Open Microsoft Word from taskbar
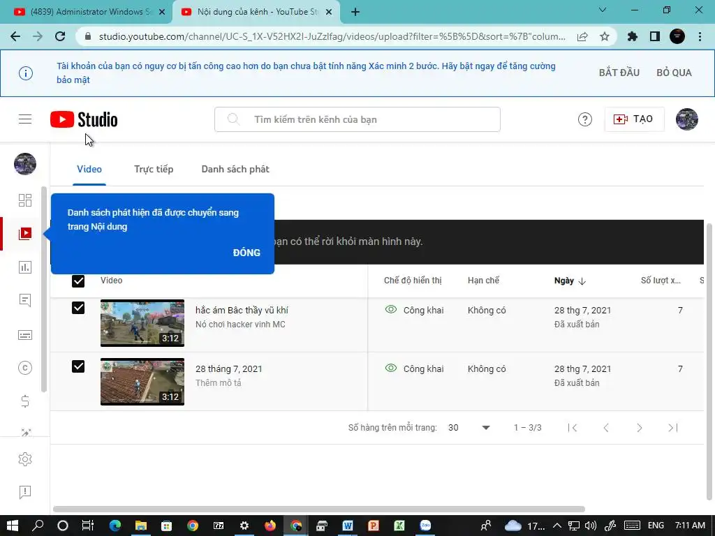This screenshot has width=715, height=536. pyautogui.click(x=348, y=526)
